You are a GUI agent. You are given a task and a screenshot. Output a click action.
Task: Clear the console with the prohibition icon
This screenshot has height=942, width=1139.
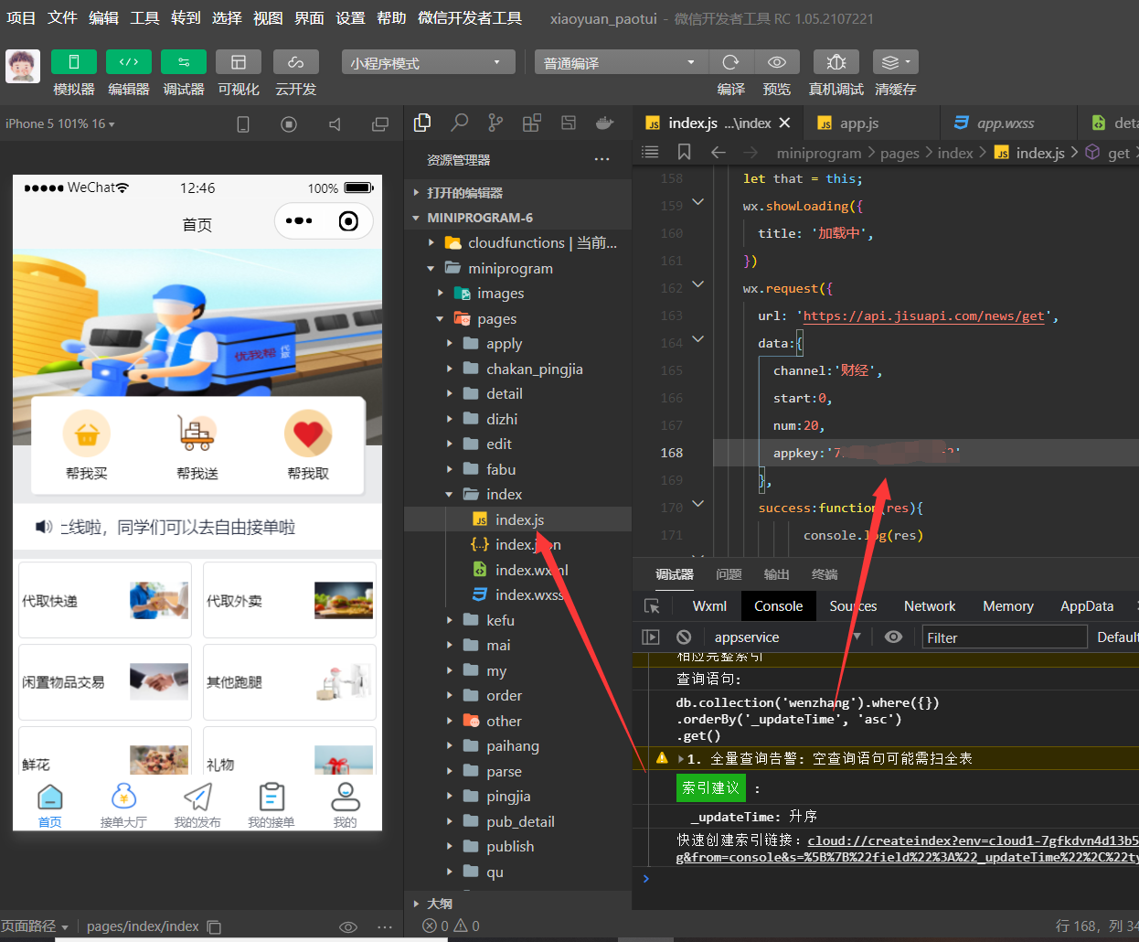click(681, 637)
